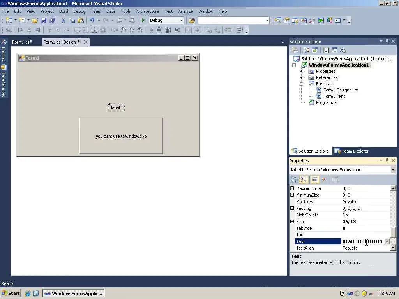Toggle Categorized view in Properties panel
The height and width of the screenshot is (299, 399).
295,179
